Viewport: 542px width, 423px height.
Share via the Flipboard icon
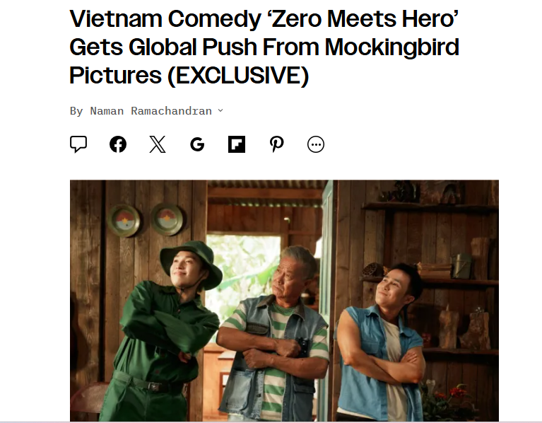click(x=237, y=144)
